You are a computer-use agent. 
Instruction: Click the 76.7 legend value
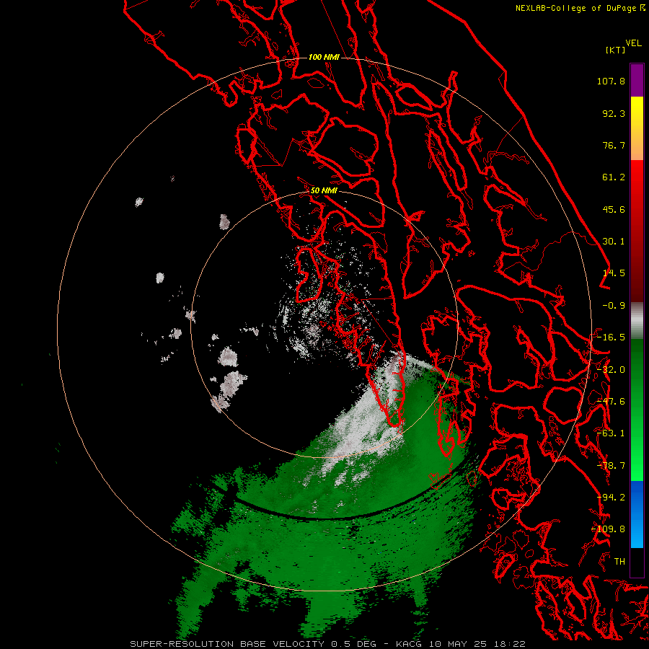tap(614, 145)
